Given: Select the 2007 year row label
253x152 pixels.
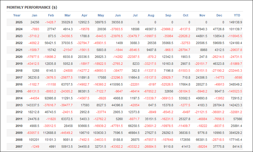Looking at the screenshot, I should coord(19,147).
